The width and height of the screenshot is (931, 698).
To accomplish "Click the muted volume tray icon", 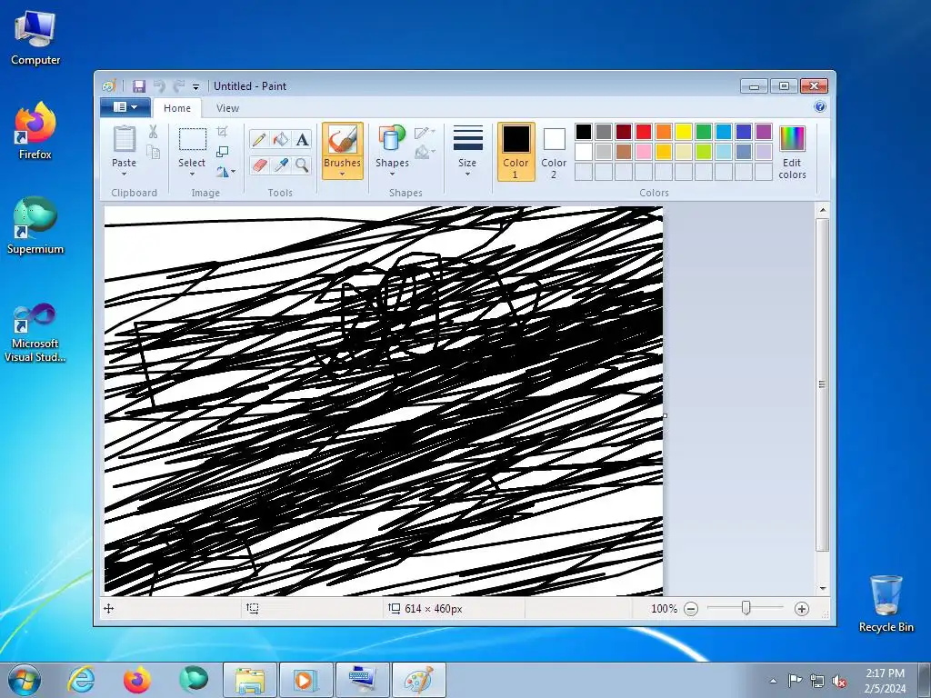I will pos(839,681).
